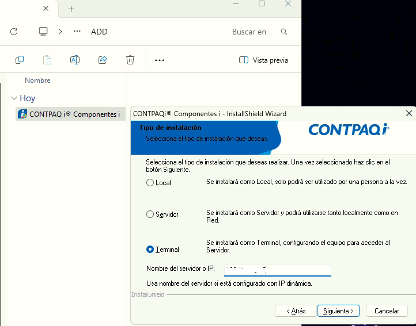The image size is (416, 326).
Task: Click the This PC monitor icon
Action: 43,32
